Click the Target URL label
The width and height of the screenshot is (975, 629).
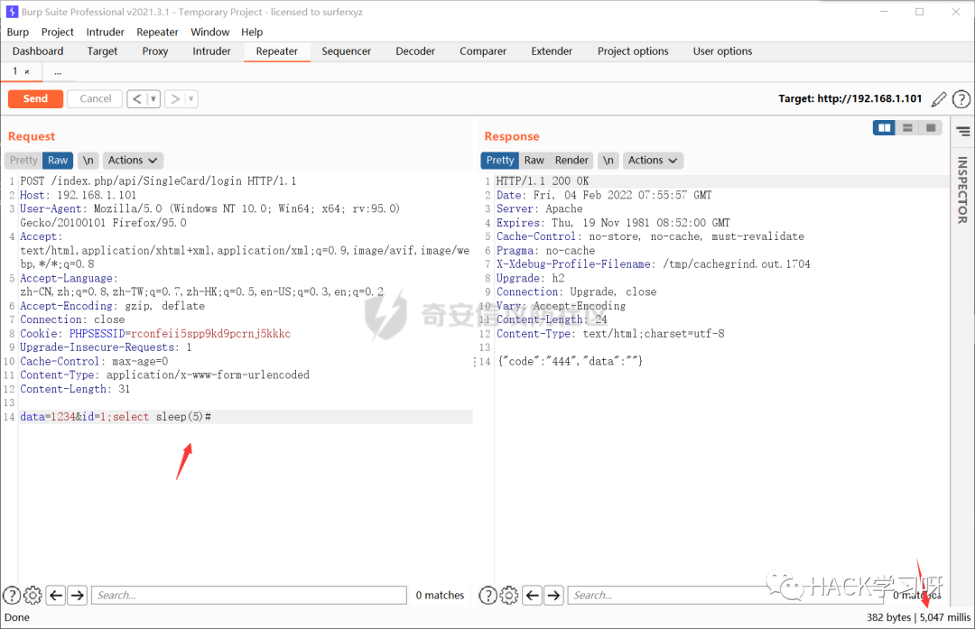[850, 99]
